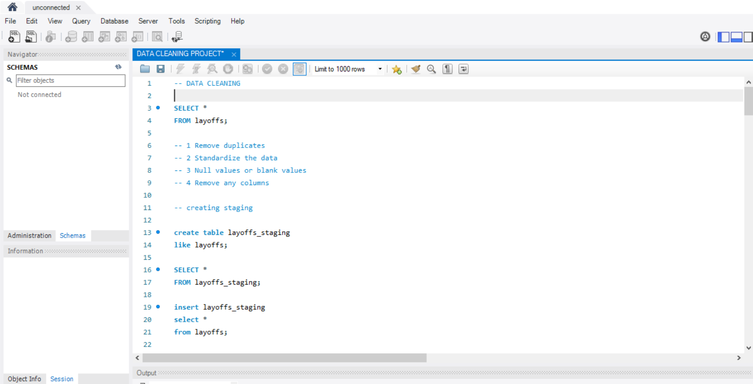Open the Database menu

tap(114, 21)
